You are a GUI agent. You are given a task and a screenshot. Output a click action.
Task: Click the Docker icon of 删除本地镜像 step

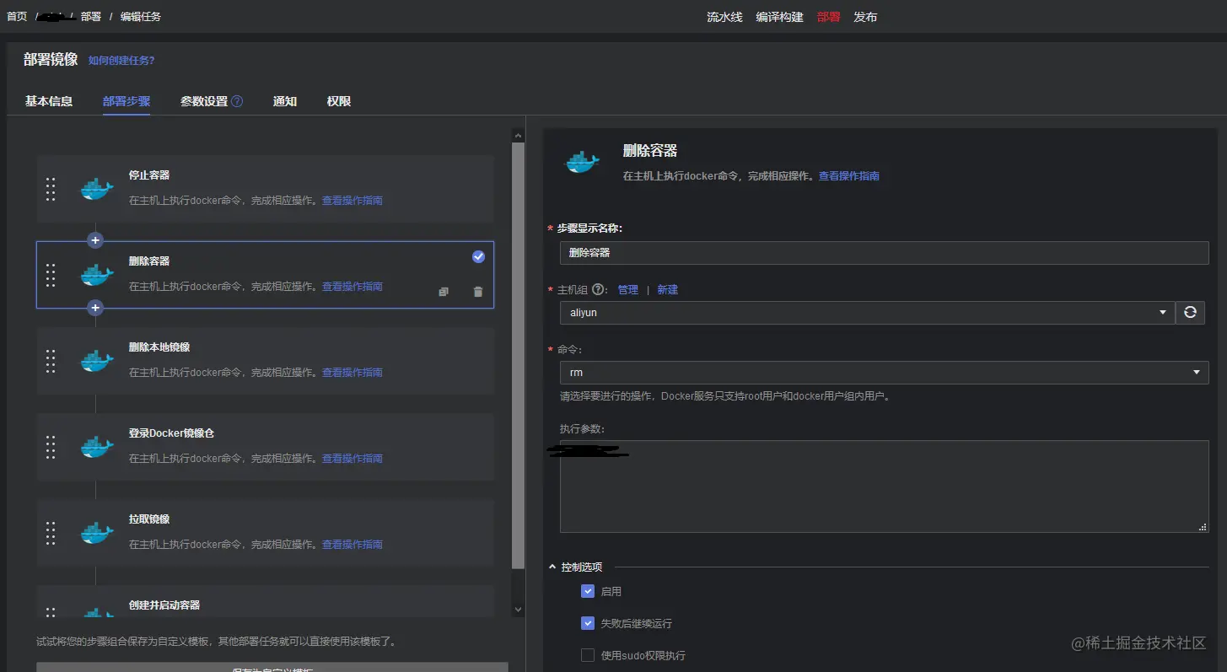point(97,361)
